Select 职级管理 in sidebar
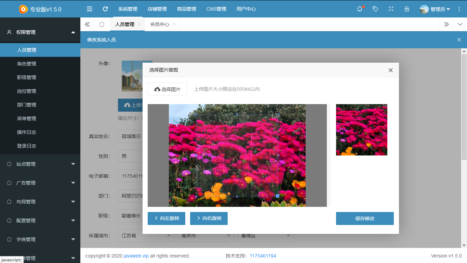Image resolution: width=467 pixels, height=263 pixels. click(40, 77)
